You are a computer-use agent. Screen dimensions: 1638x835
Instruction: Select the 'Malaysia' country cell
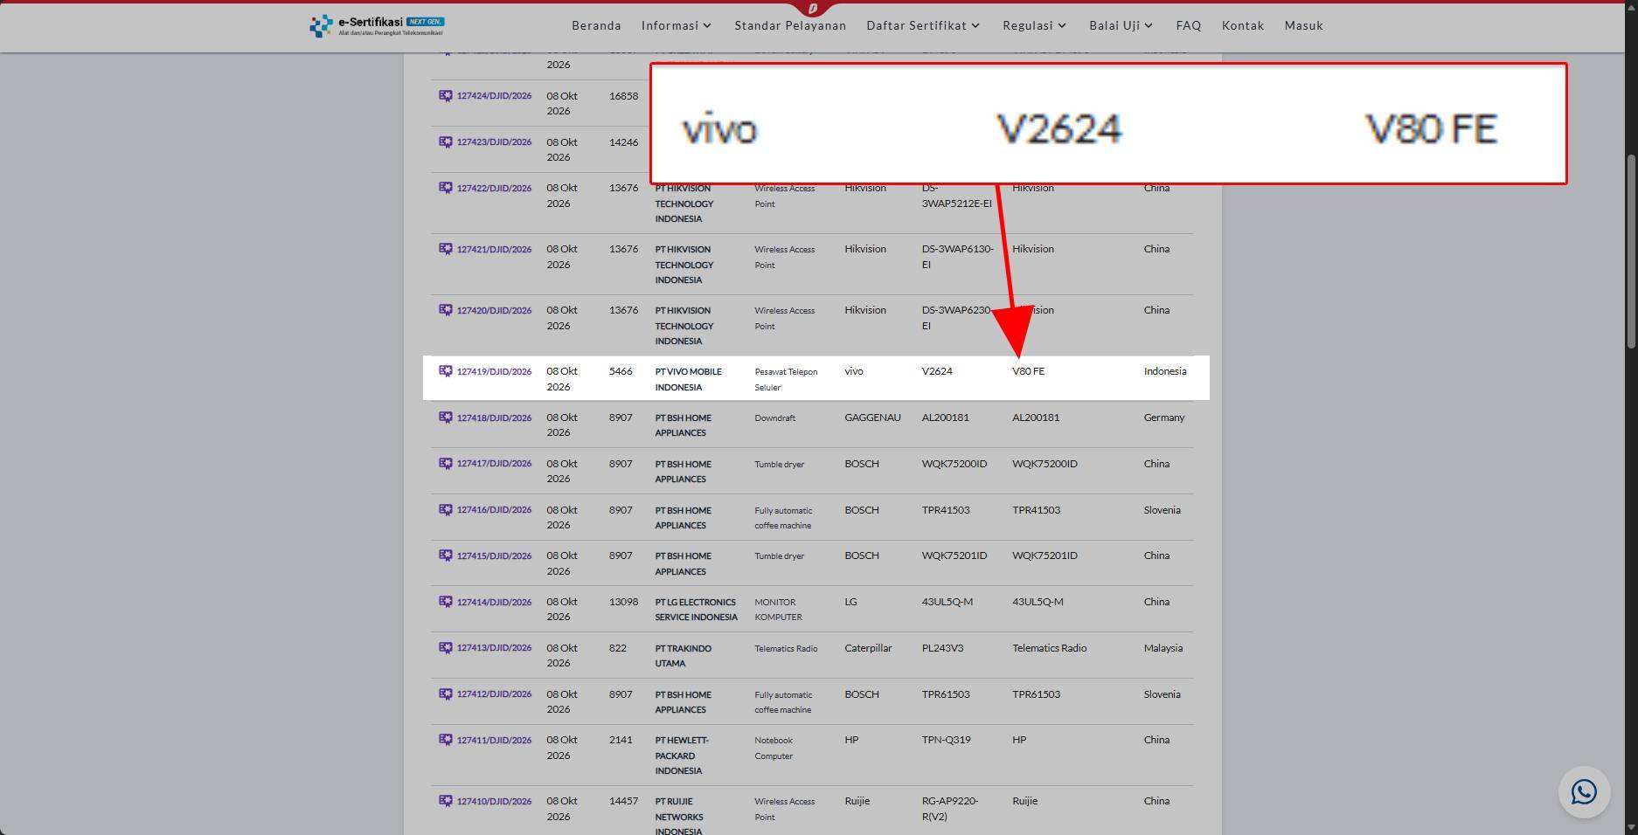(x=1163, y=648)
